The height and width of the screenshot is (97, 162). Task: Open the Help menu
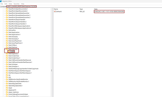click(x=23, y=4)
